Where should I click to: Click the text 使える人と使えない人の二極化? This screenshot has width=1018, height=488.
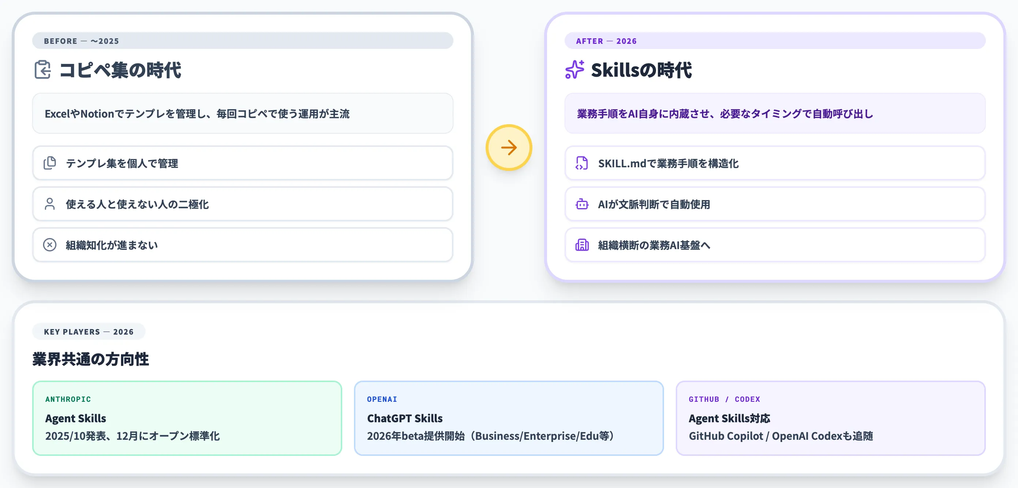(137, 205)
